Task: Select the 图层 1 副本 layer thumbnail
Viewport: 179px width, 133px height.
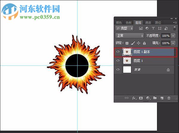Action: pyautogui.click(x=127, y=52)
